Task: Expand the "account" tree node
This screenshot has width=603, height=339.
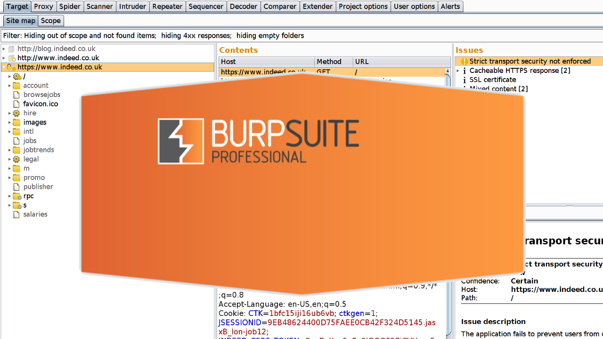Action: coord(9,85)
